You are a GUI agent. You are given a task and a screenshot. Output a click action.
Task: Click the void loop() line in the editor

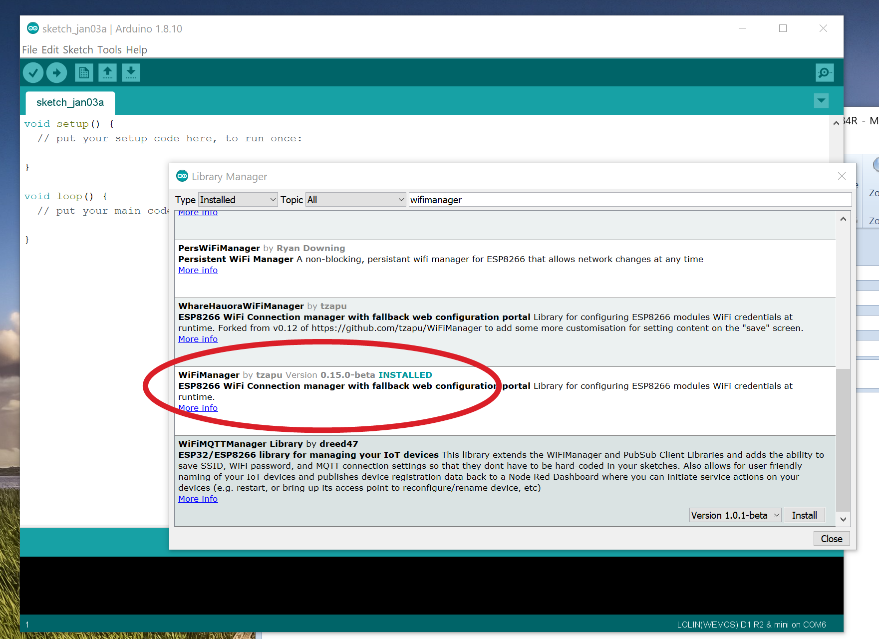(x=66, y=196)
